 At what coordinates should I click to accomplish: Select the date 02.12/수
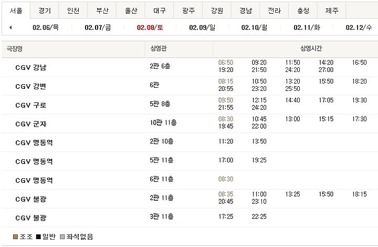(359, 27)
